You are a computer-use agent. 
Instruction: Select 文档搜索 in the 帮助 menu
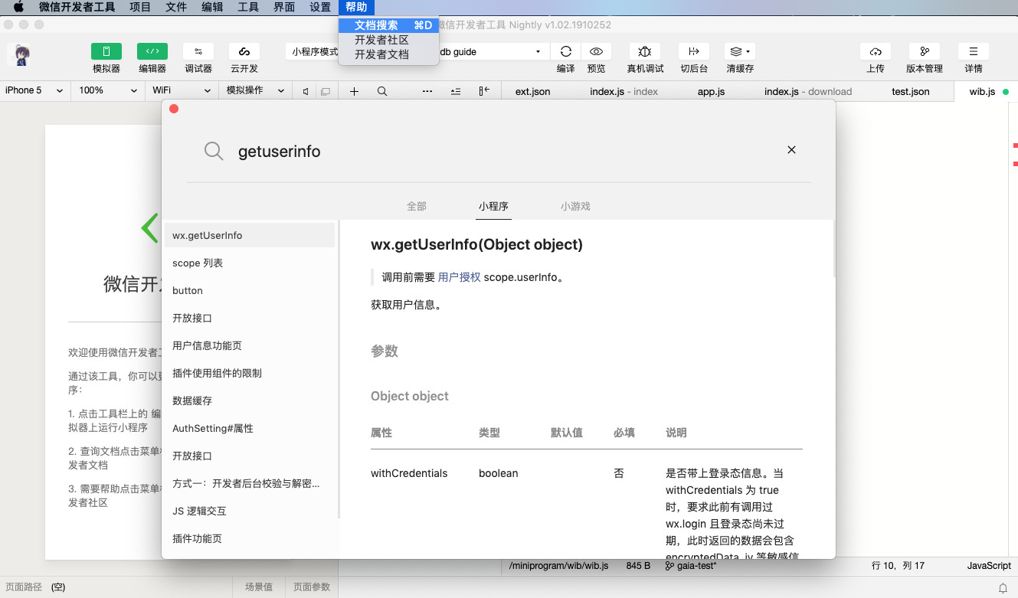pyautogui.click(x=388, y=25)
